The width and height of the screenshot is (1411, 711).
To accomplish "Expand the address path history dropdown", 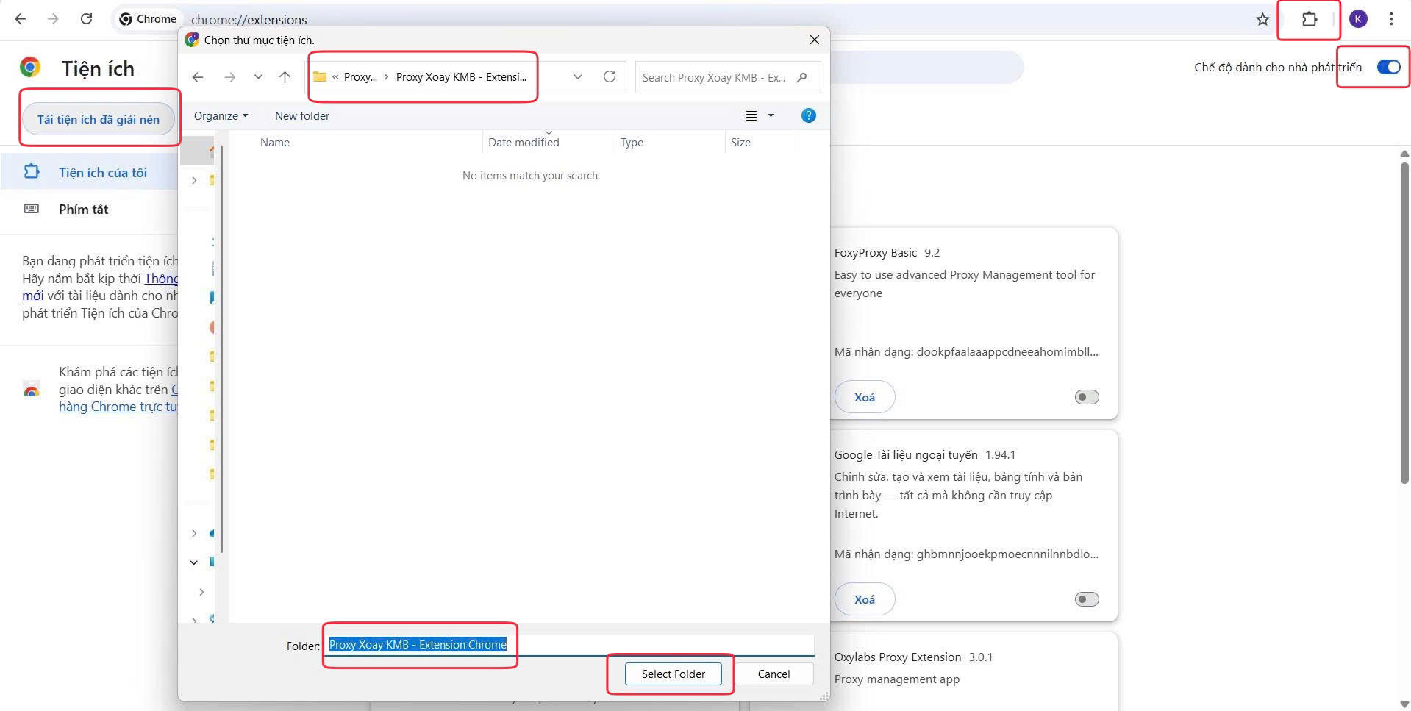I will click(x=578, y=77).
